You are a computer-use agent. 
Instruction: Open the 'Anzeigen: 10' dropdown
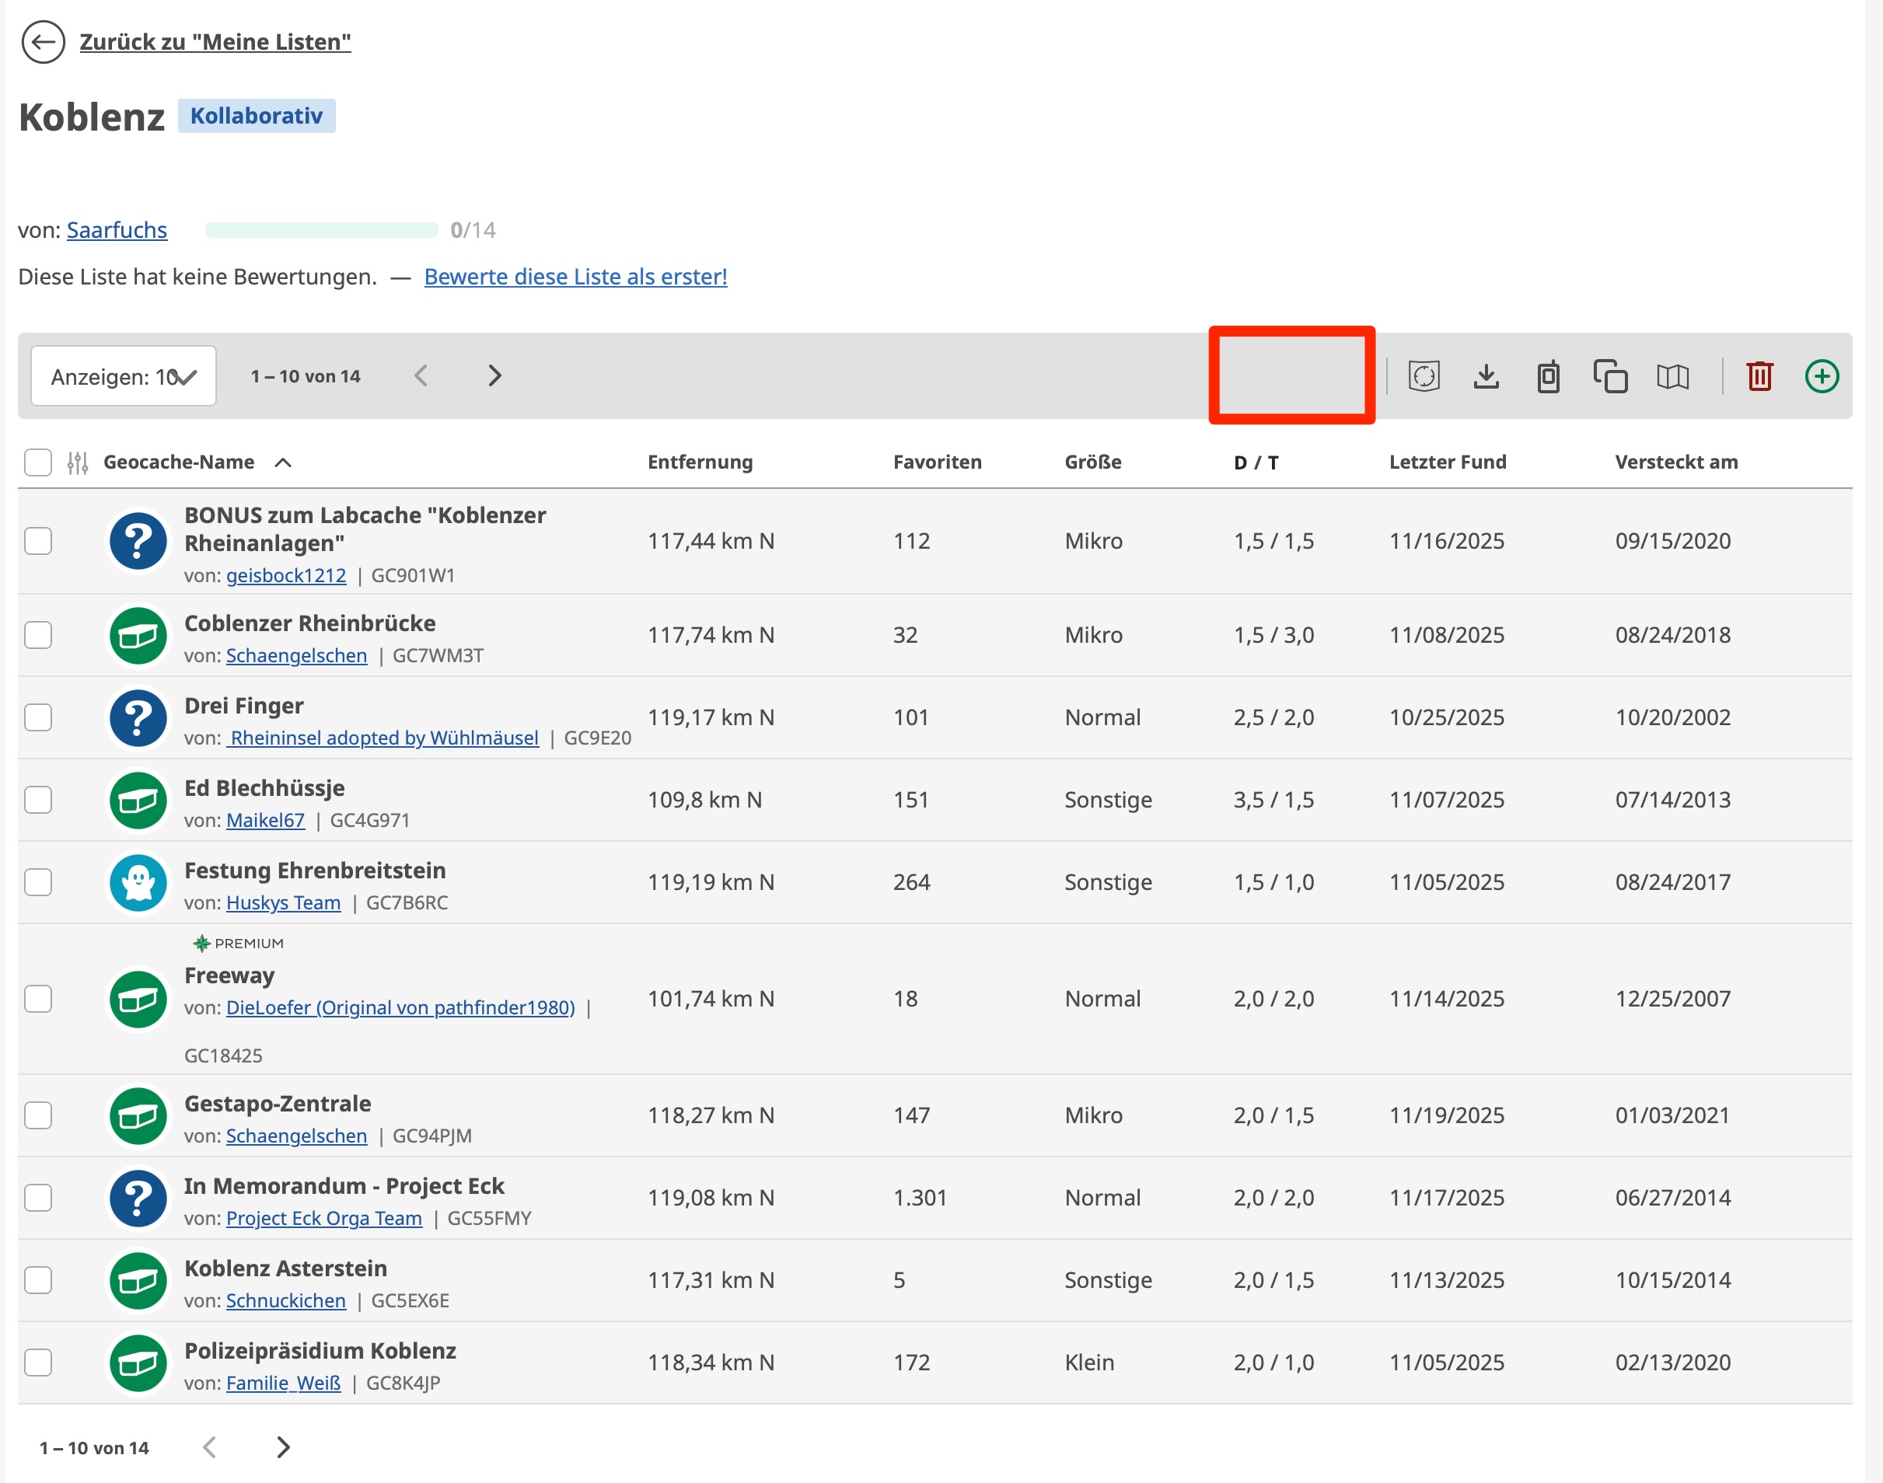(124, 376)
